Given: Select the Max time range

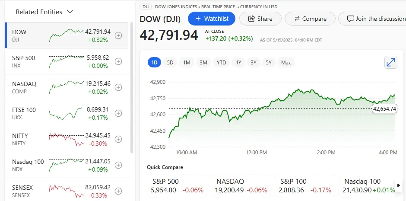Looking at the screenshot, I should (x=286, y=62).
